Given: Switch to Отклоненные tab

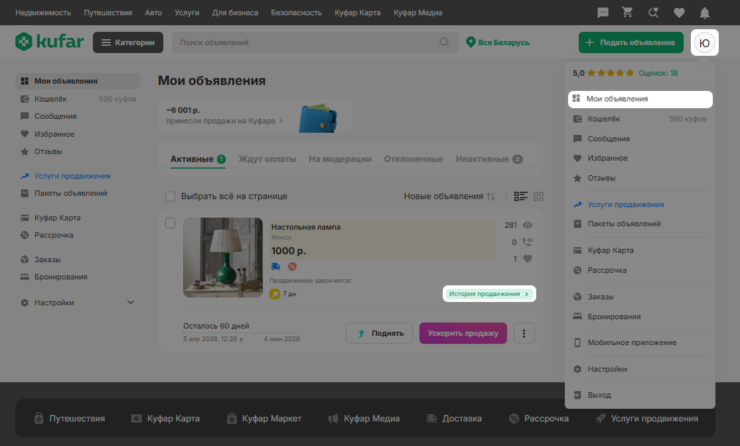Looking at the screenshot, I should (x=413, y=159).
